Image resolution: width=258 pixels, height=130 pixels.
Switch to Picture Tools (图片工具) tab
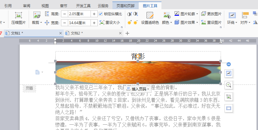150,6
